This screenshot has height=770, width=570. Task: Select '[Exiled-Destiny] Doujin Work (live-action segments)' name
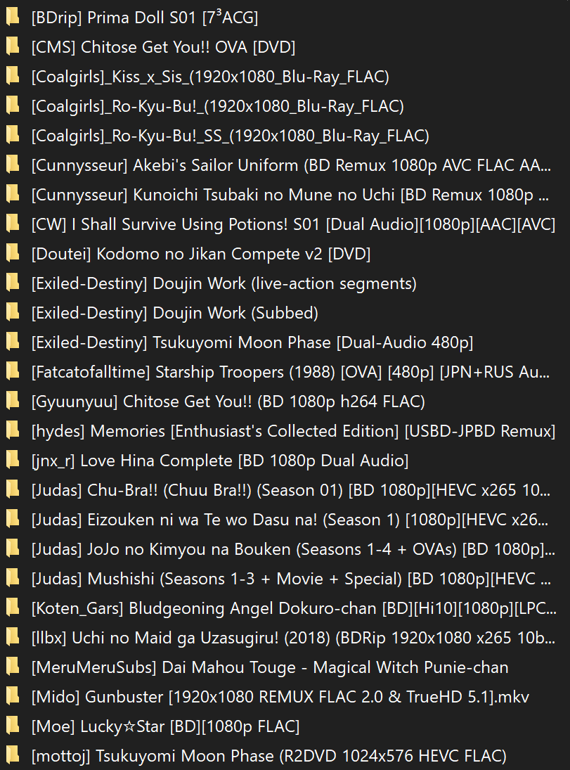click(224, 283)
